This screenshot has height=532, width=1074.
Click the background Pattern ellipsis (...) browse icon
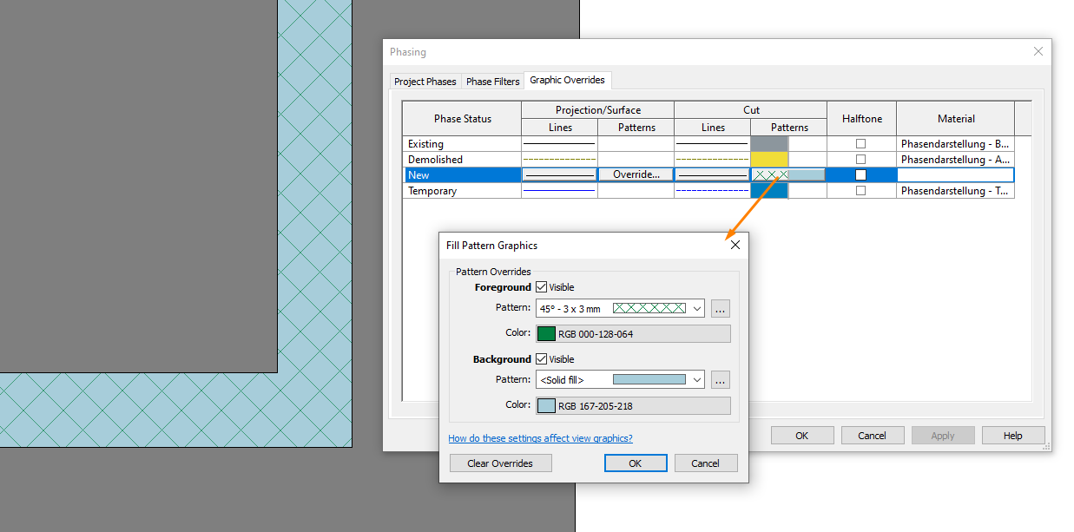click(720, 379)
